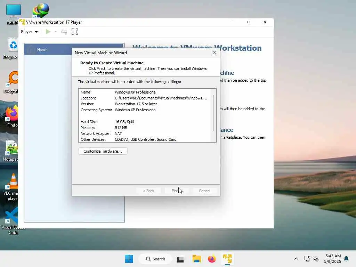356x267 pixels.
Task: Click the muted volume tray icon
Action: point(316,259)
